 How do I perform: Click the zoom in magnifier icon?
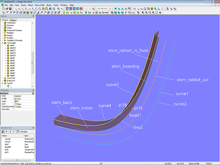click(143, 13)
